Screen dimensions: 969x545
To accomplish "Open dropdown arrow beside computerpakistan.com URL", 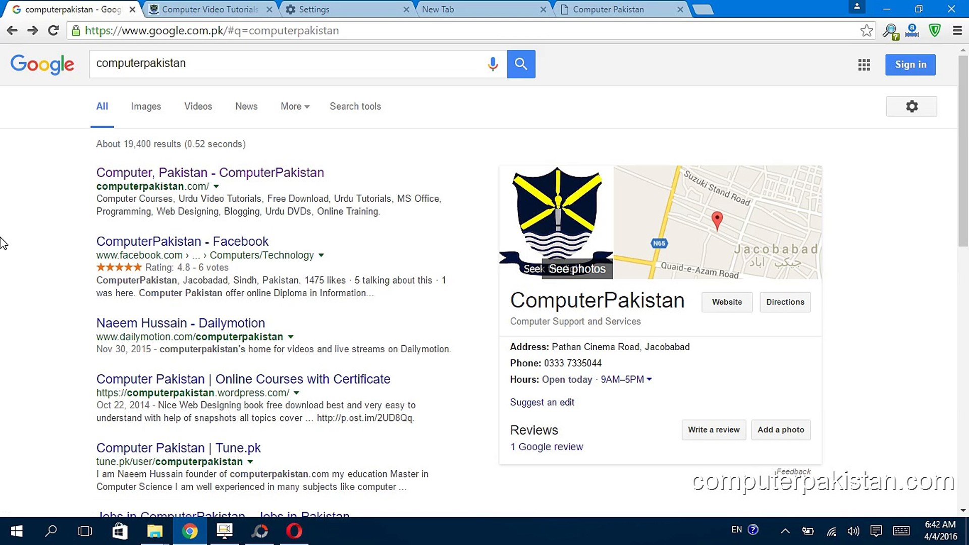I will 216,187.
